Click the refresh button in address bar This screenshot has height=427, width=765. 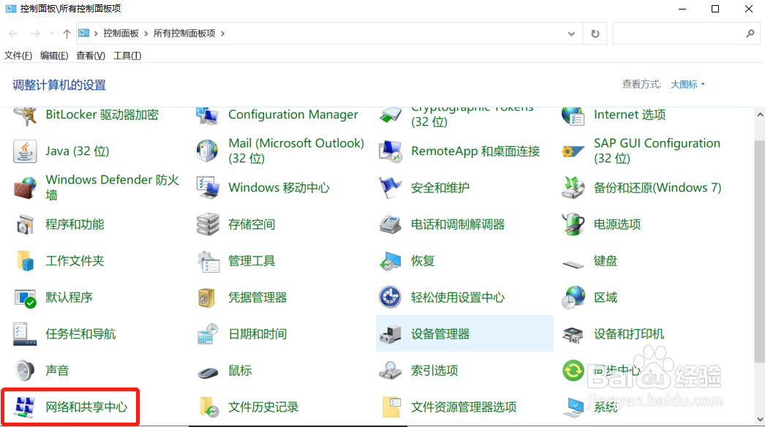point(595,33)
